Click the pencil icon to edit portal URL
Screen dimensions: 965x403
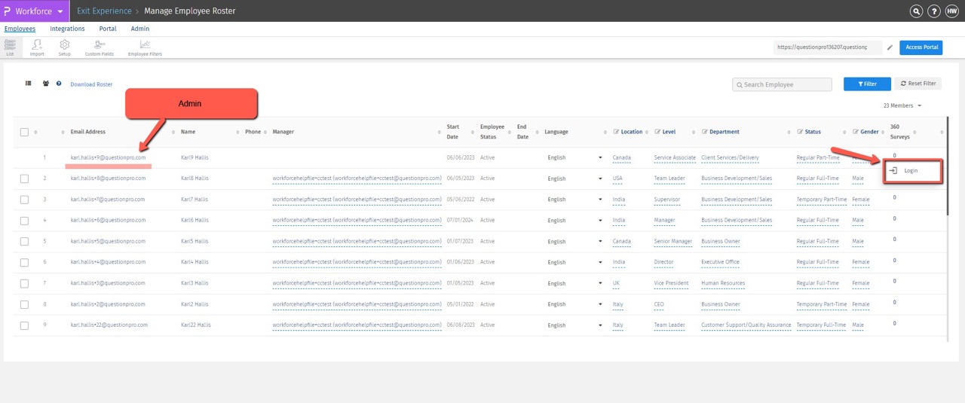point(890,47)
